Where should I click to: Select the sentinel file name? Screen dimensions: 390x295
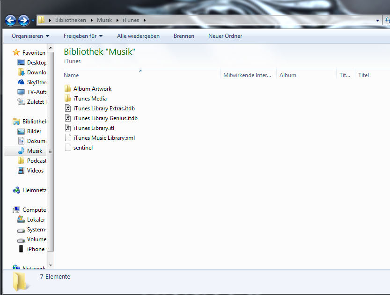pyautogui.click(x=83, y=148)
